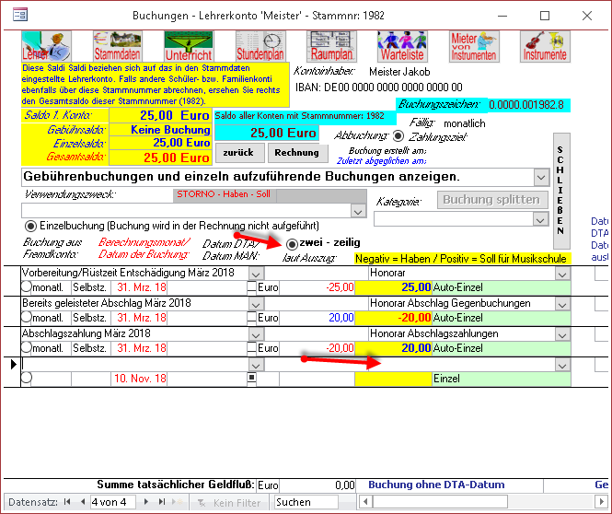Click the vertical SCHLIEBEN button
Viewport: 612px width, 514px height.
tap(561, 181)
